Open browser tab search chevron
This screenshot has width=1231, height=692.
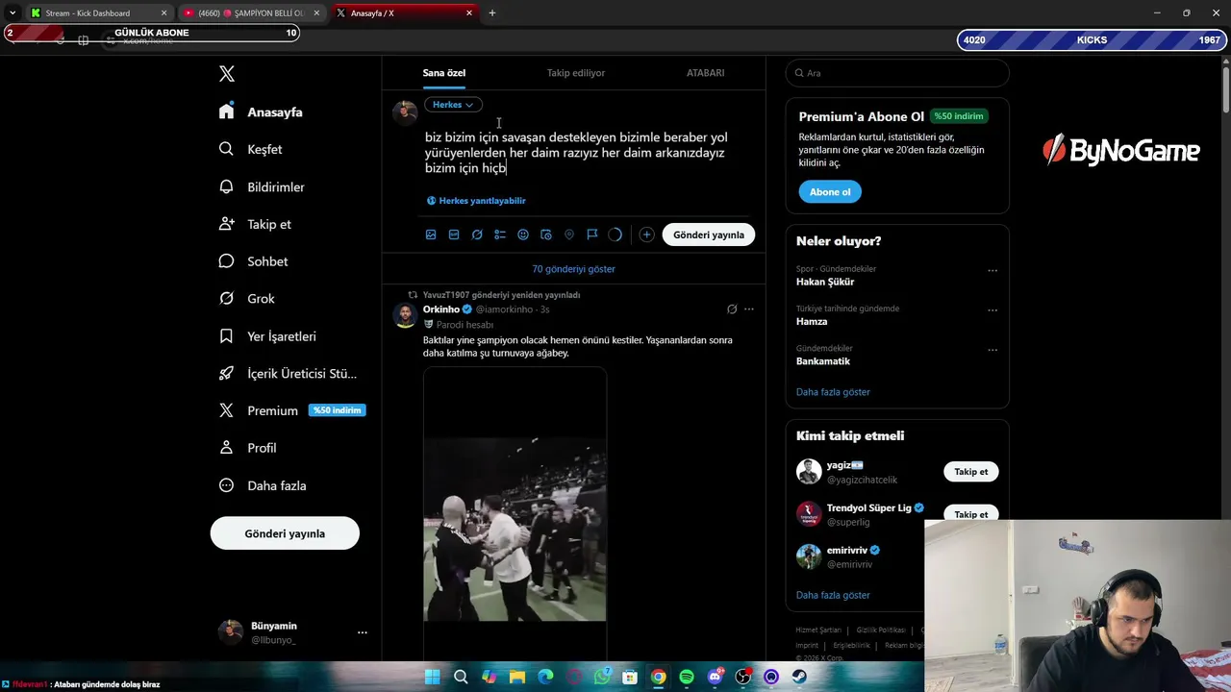12,12
